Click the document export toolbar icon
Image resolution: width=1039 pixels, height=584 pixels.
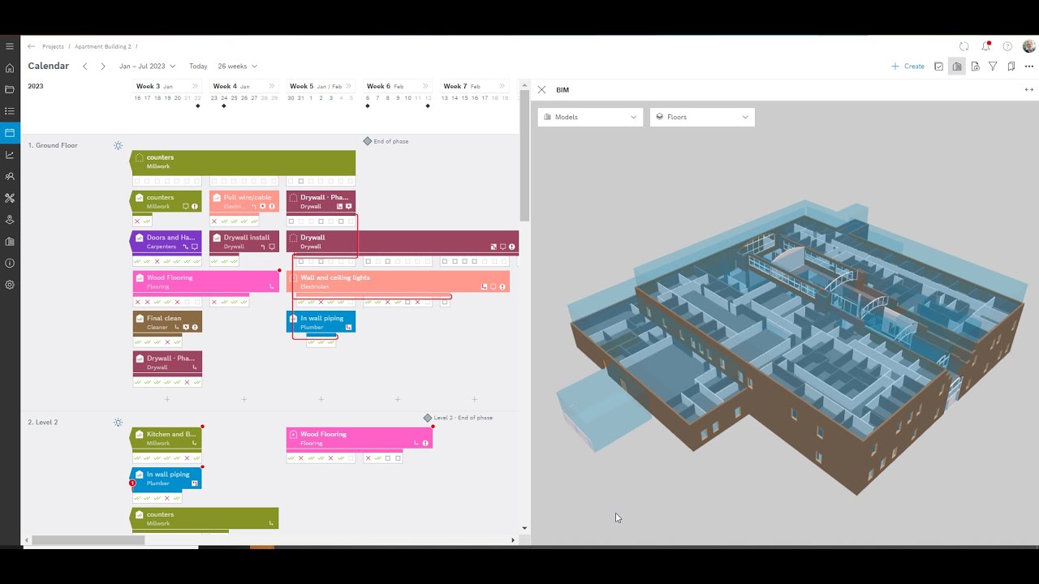pyautogui.click(x=975, y=67)
